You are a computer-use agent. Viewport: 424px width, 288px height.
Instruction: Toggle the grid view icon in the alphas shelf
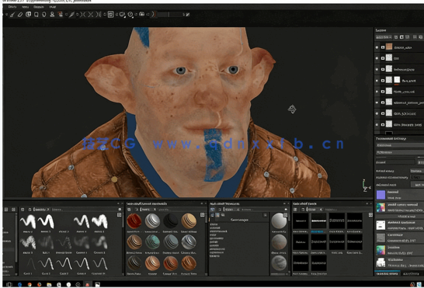(370, 215)
